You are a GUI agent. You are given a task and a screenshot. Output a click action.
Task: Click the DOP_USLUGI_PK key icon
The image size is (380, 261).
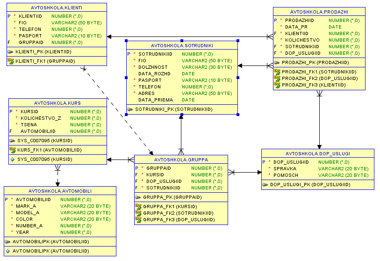pyautogui.click(x=265, y=185)
